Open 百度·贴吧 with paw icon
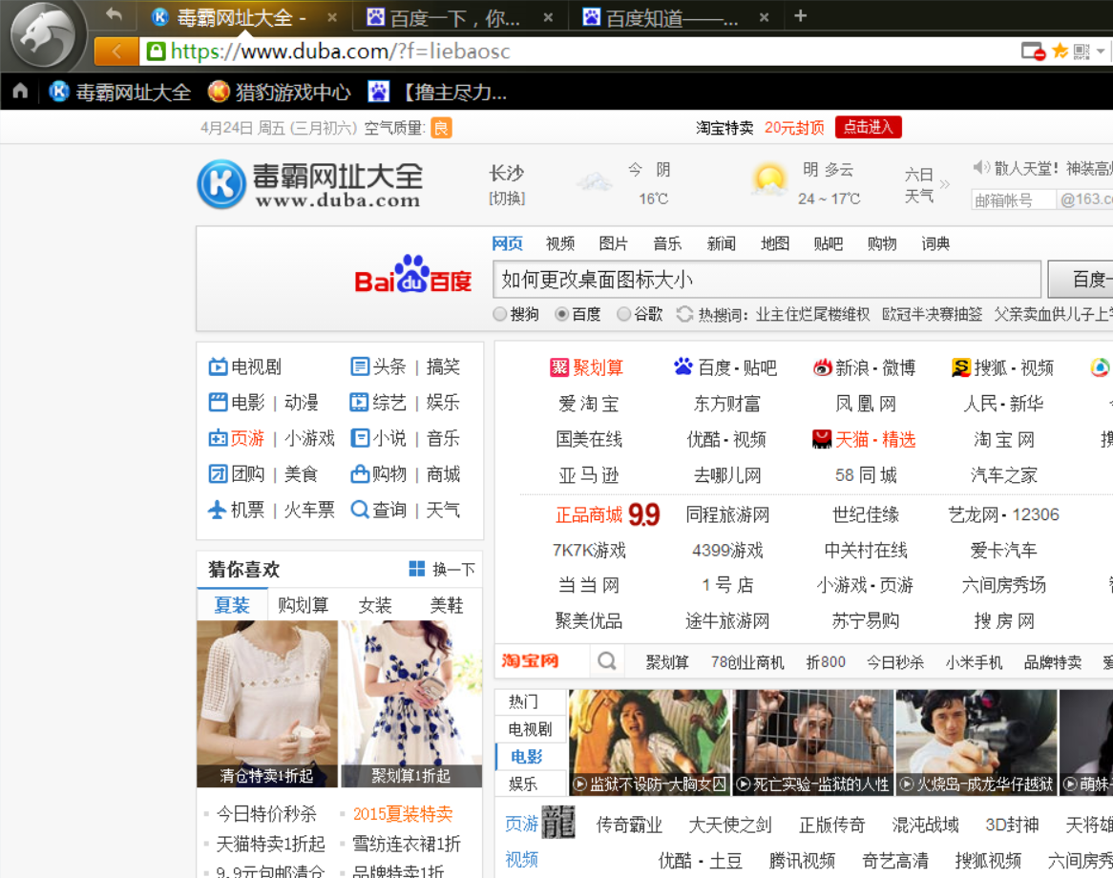This screenshot has width=1113, height=878. point(724,367)
